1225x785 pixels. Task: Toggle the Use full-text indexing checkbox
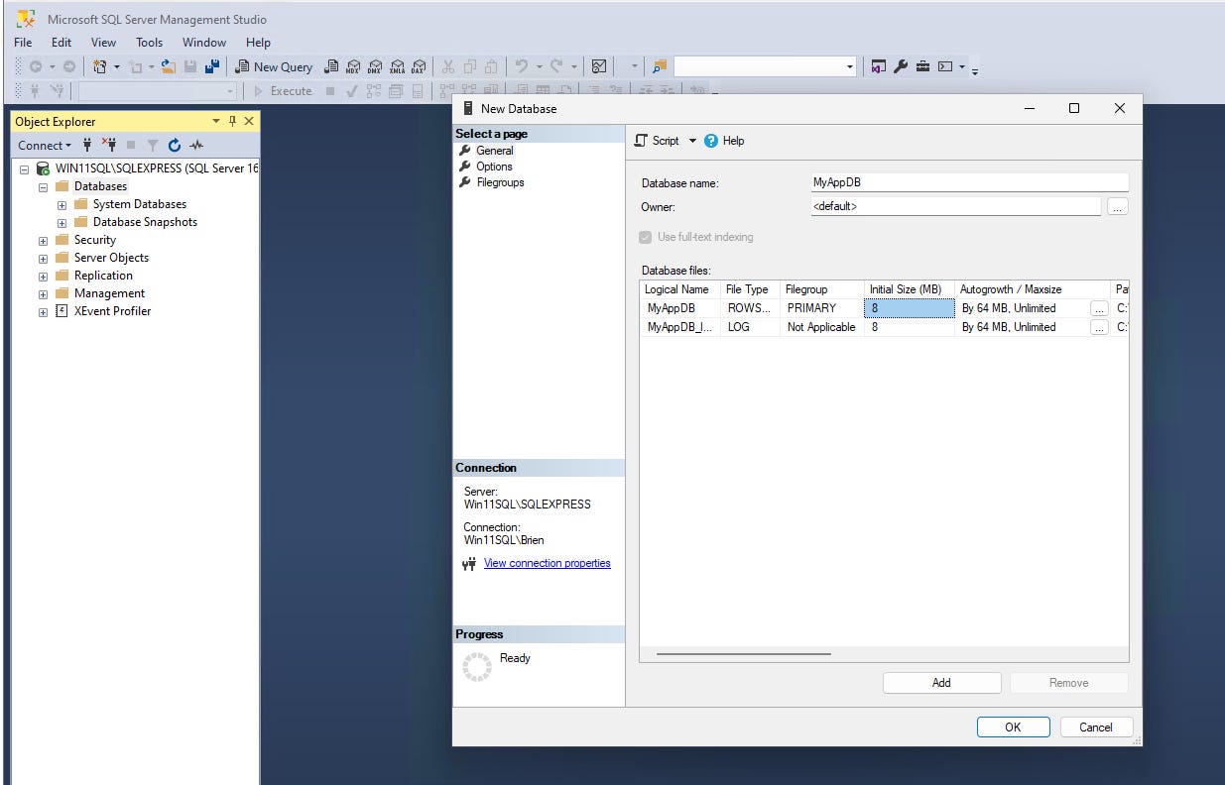tap(647, 237)
